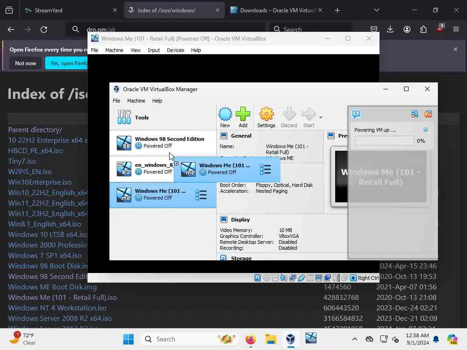Click the Firefox Search field
The height and width of the screenshot is (350, 467).
coord(311,30)
